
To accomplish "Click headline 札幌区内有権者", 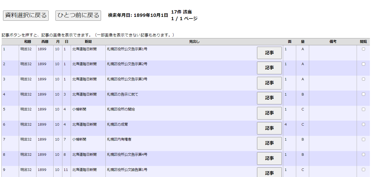I will [119, 139].
